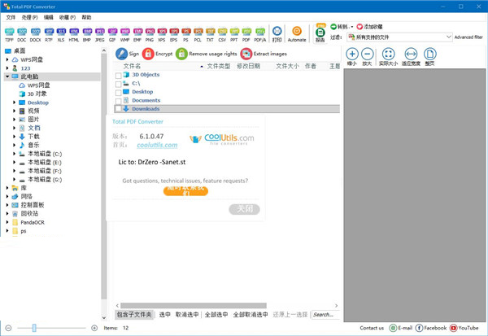Open the 收藏 menu
Viewport: 488px width, 336px height.
(x=68, y=17)
